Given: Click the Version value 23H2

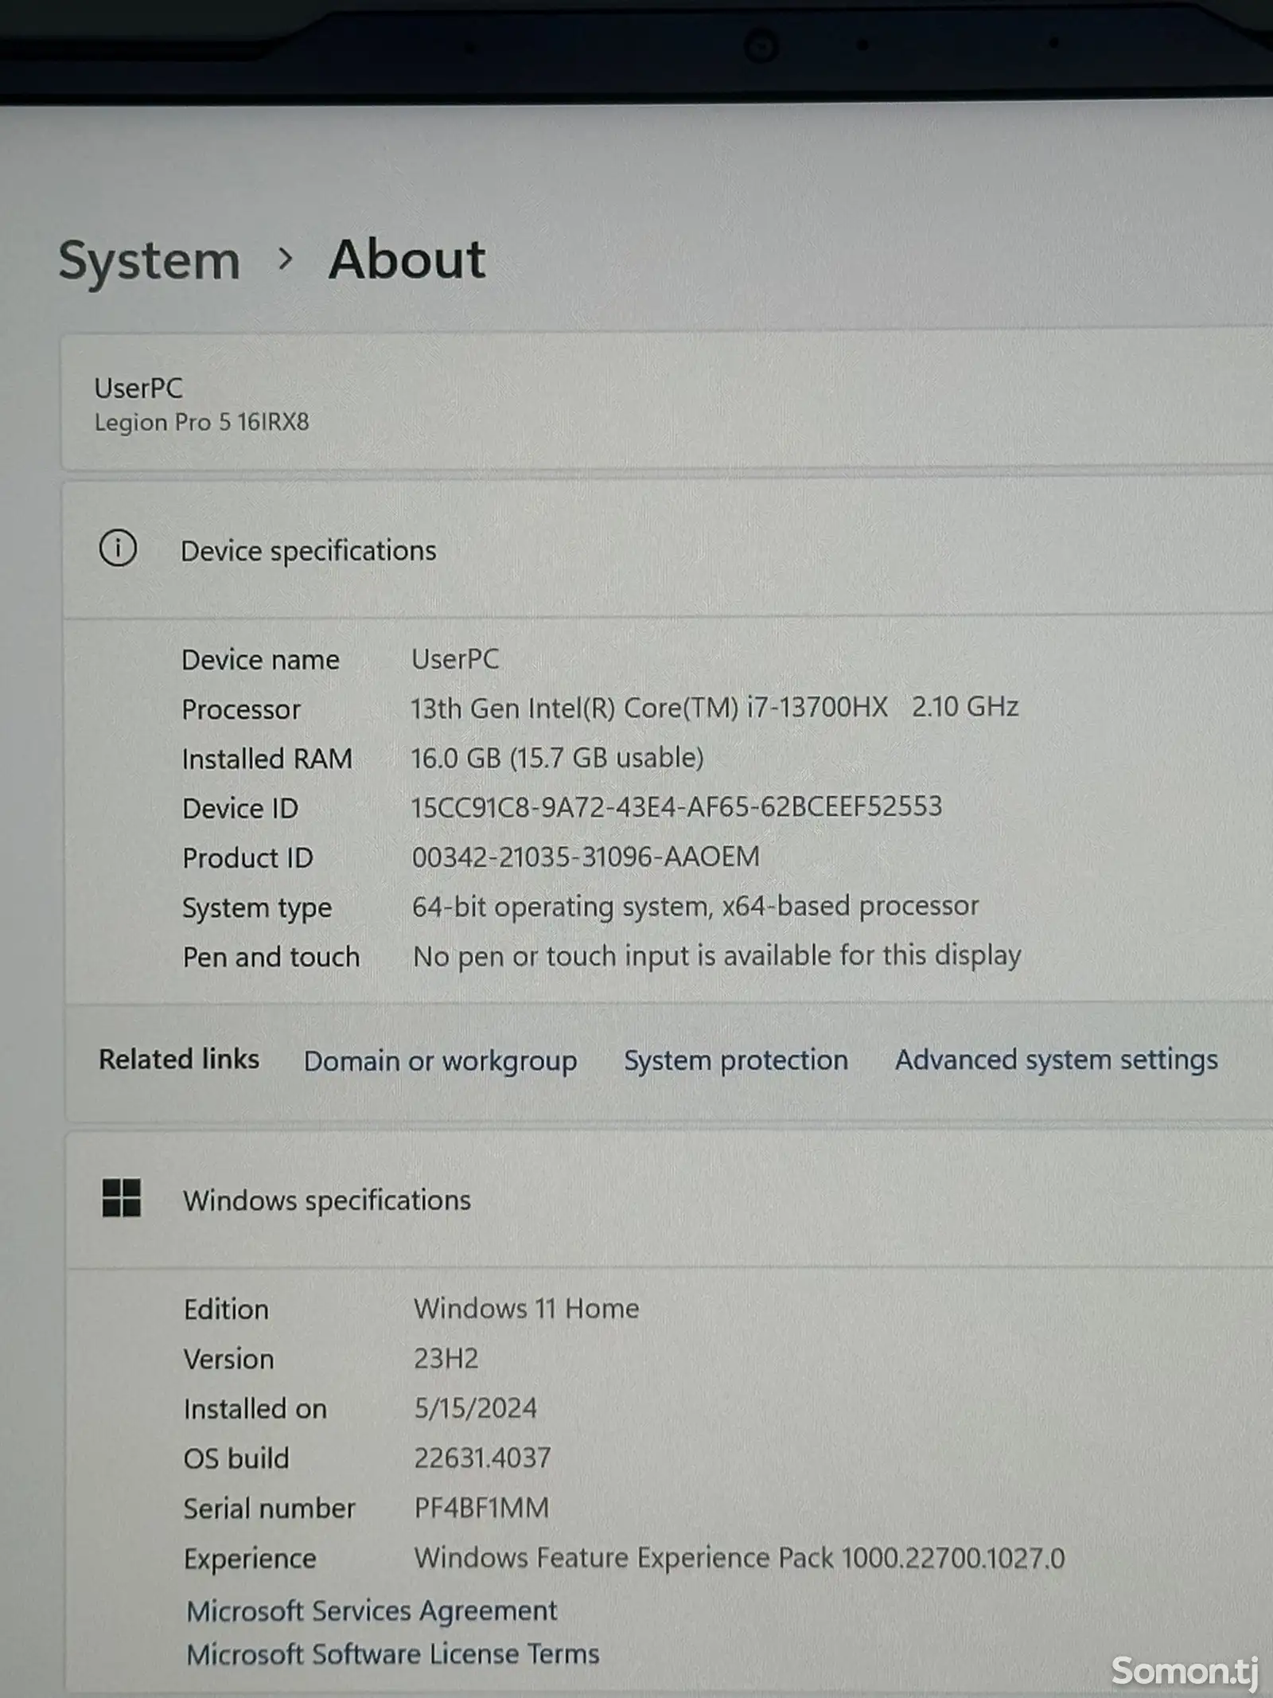Looking at the screenshot, I should coord(446,1359).
